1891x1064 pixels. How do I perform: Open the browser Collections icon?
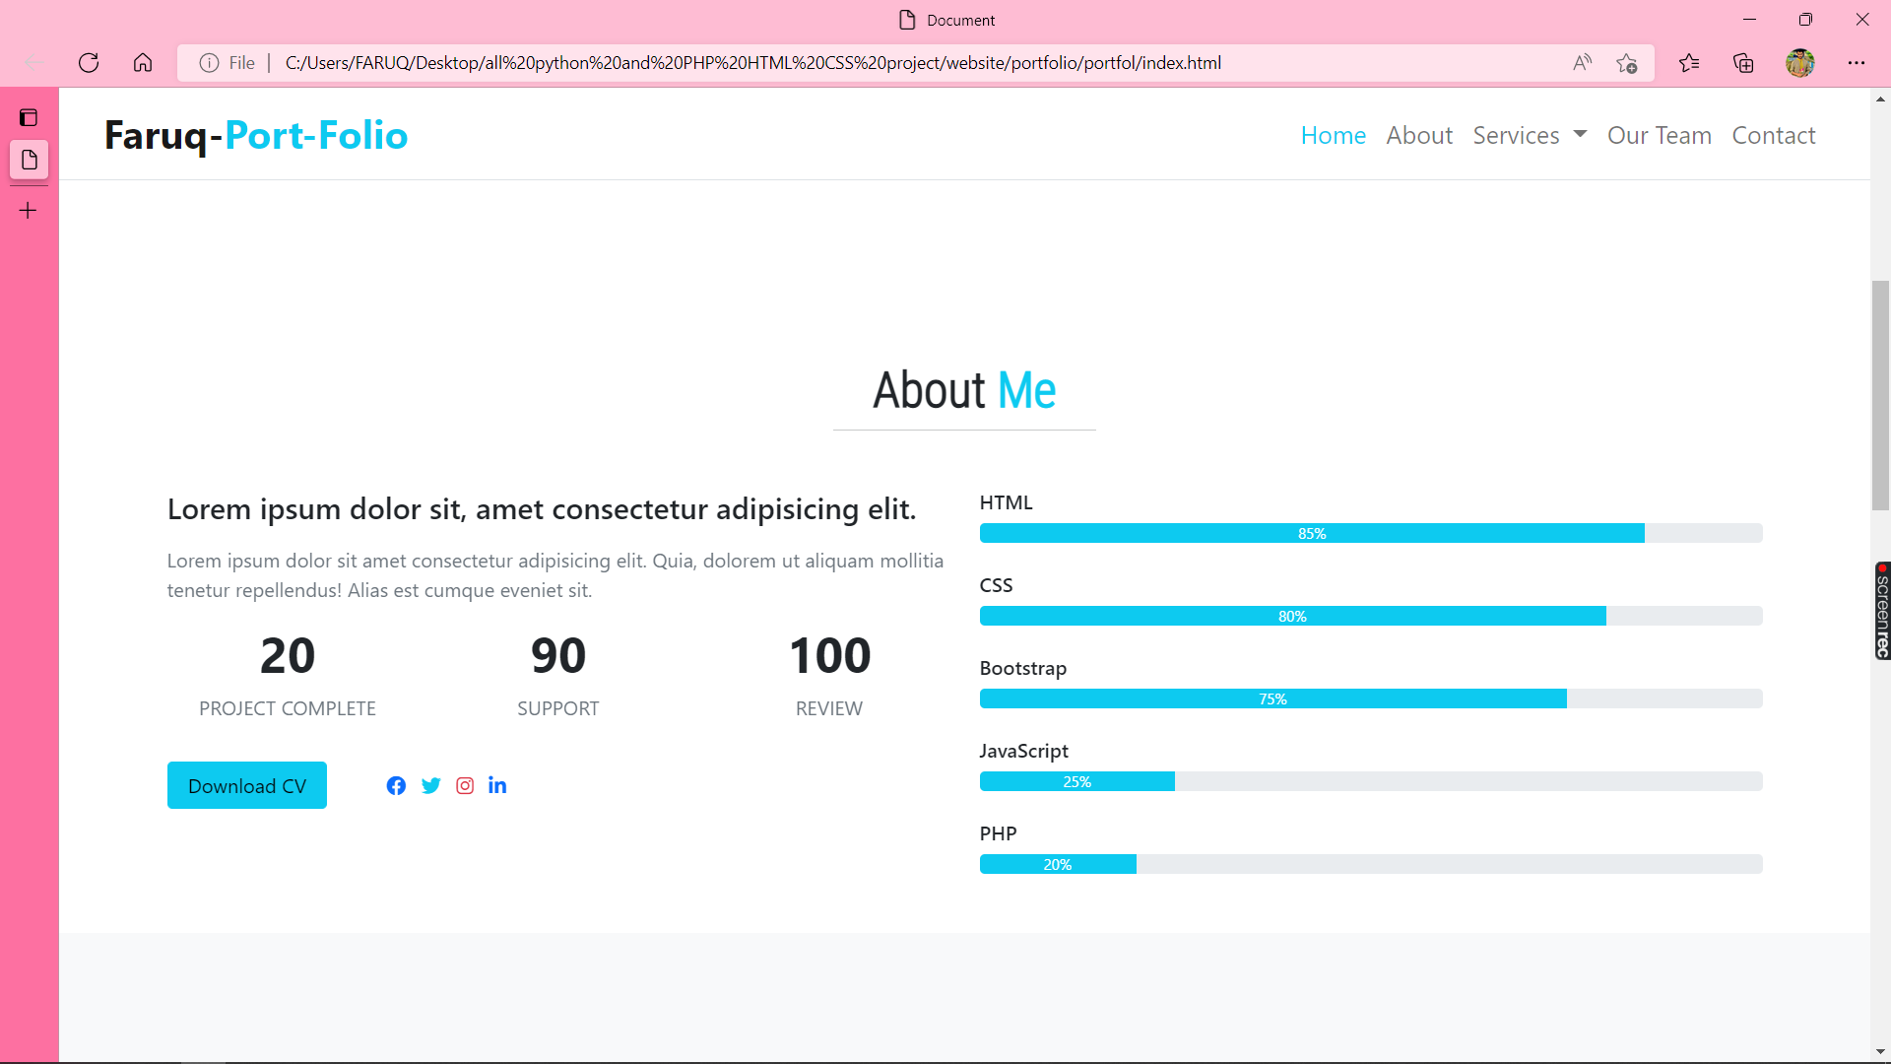point(1743,63)
